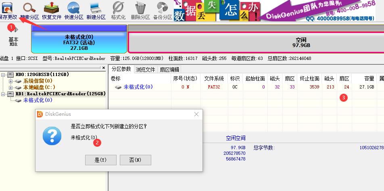
Task: Close the left disk tree pane
Action: pos(104,68)
